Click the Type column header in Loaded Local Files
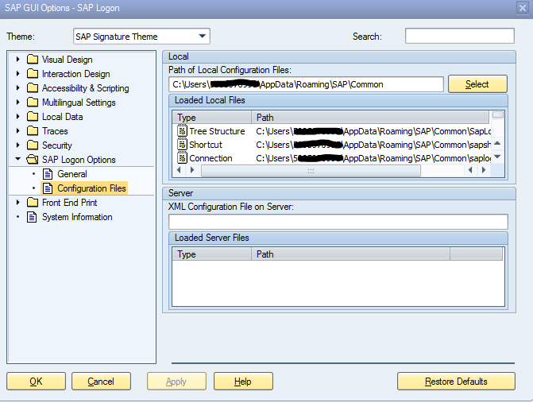The image size is (533, 403). coord(212,118)
